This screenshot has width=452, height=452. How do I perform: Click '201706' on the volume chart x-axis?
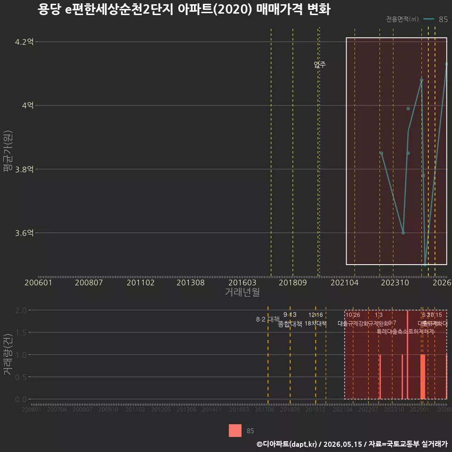pyautogui.click(x=265, y=409)
